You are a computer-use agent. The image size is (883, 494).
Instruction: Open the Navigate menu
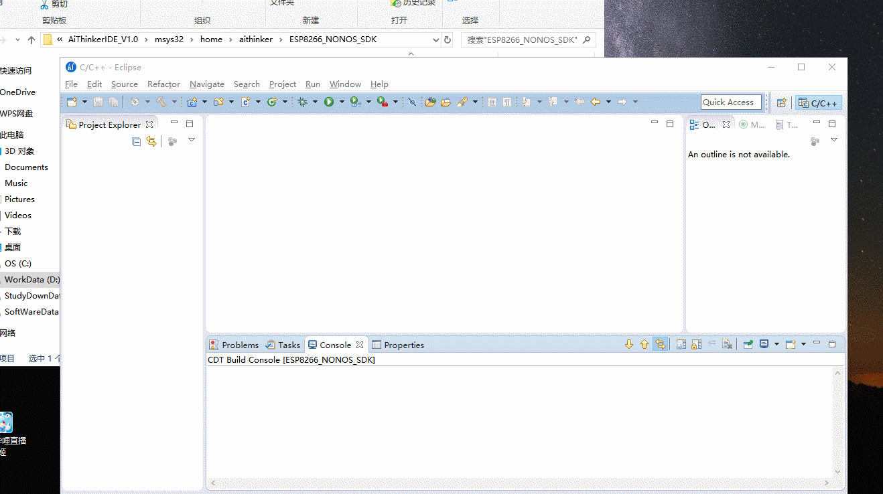click(207, 84)
